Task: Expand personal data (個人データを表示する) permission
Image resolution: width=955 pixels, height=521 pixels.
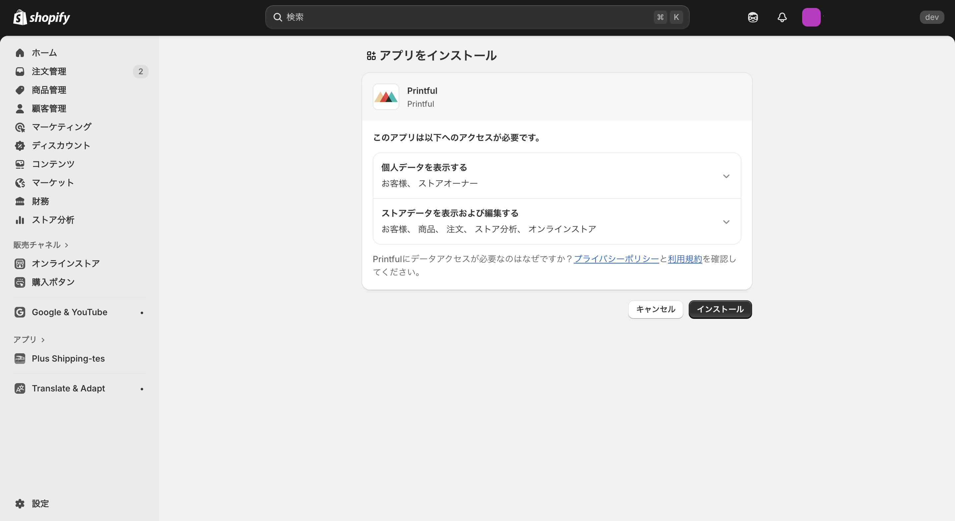Action: tap(726, 176)
